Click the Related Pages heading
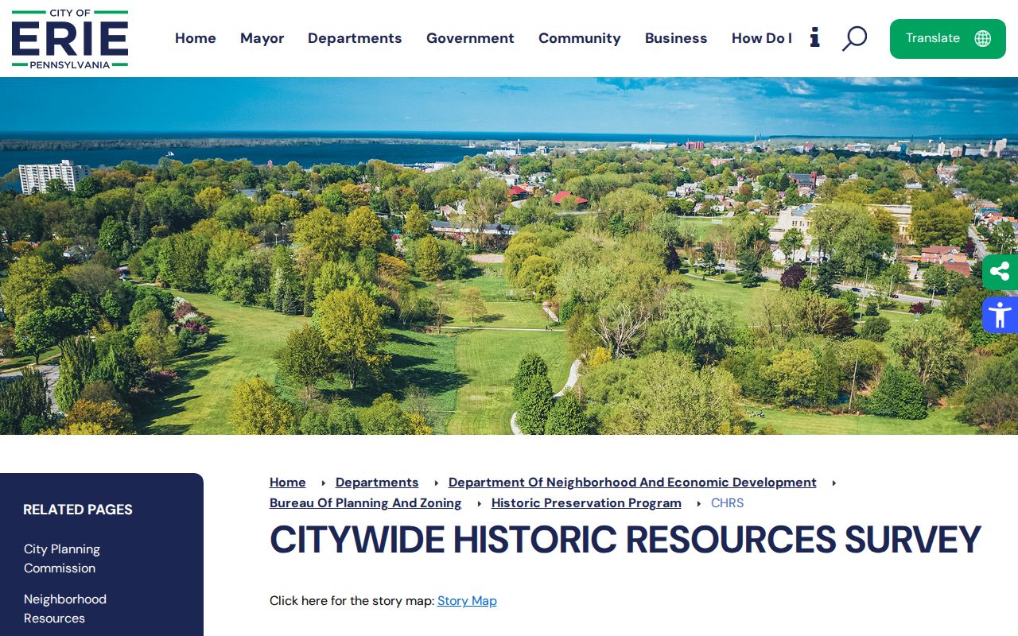Image resolution: width=1018 pixels, height=636 pixels. click(x=78, y=510)
